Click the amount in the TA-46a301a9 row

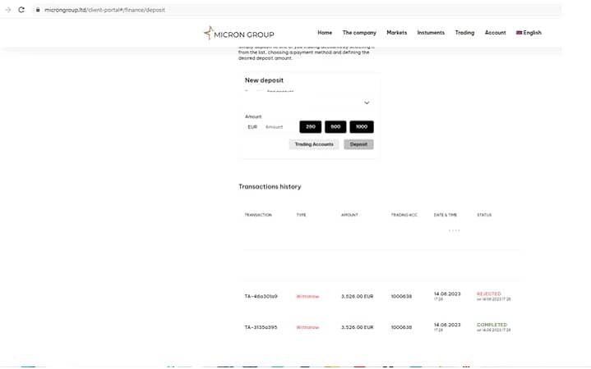point(358,296)
